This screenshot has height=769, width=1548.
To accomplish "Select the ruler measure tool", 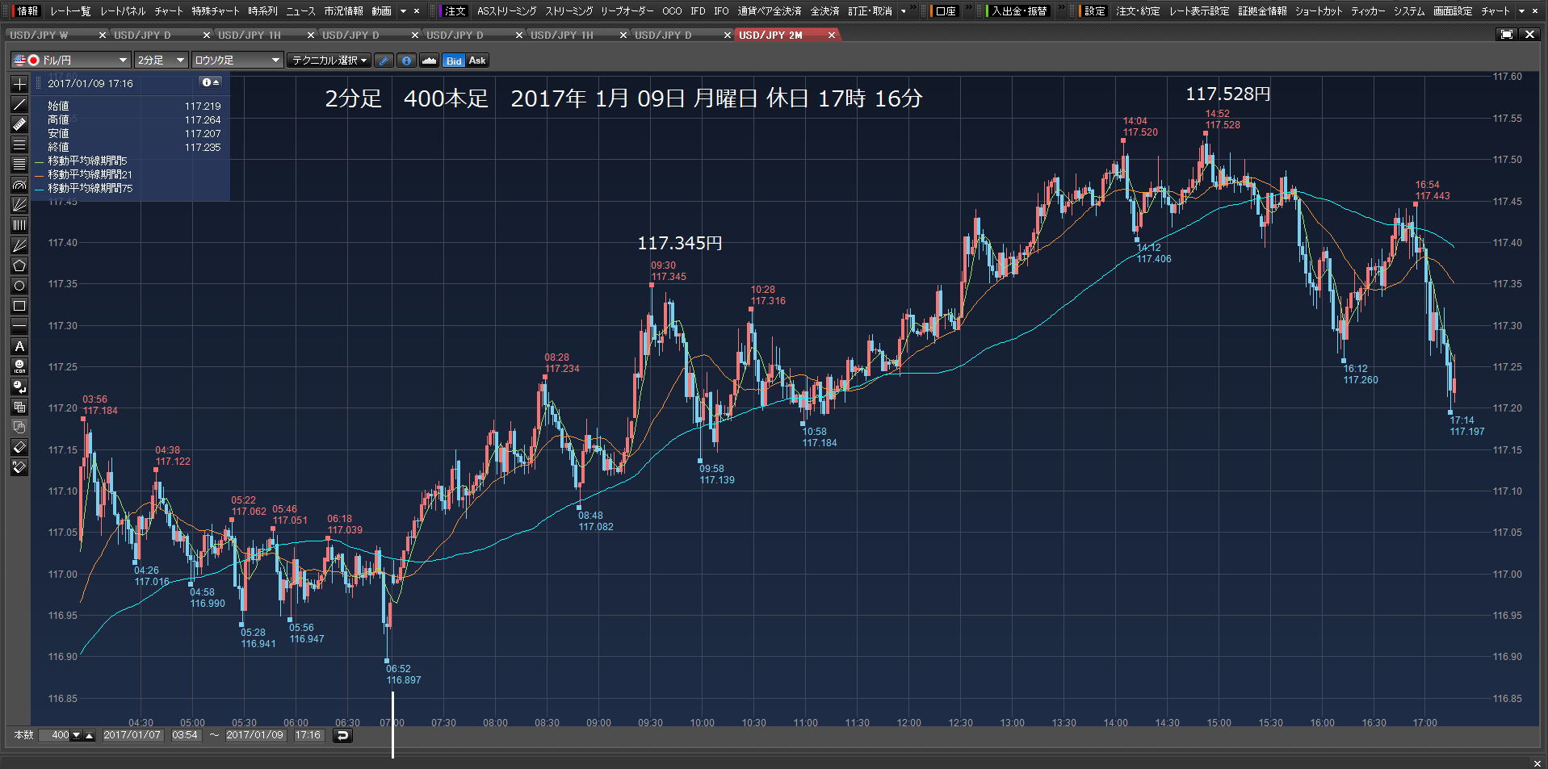I will [x=19, y=124].
